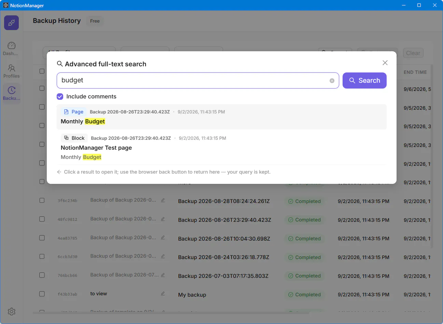Open the Dashboard sidebar item
This screenshot has width=443, height=324.
point(11,49)
